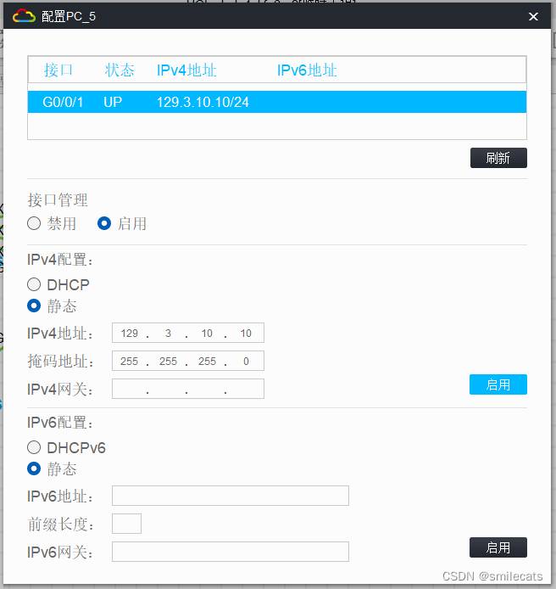Apply IPv6 settings with dark 启用 button
This screenshot has height=589, width=556.
(498, 547)
